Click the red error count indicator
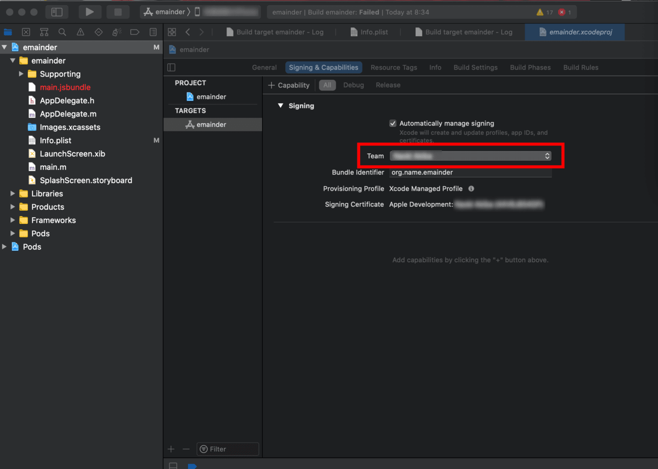 pos(565,12)
